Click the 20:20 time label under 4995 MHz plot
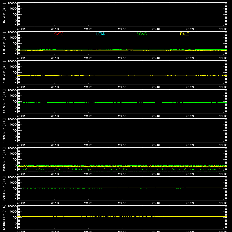 click(88, 174)
